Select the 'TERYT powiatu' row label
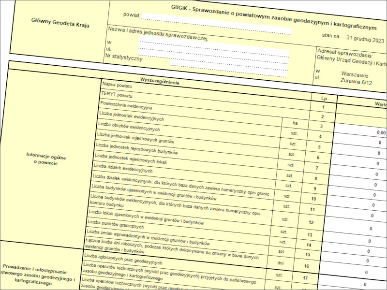 tap(117, 95)
